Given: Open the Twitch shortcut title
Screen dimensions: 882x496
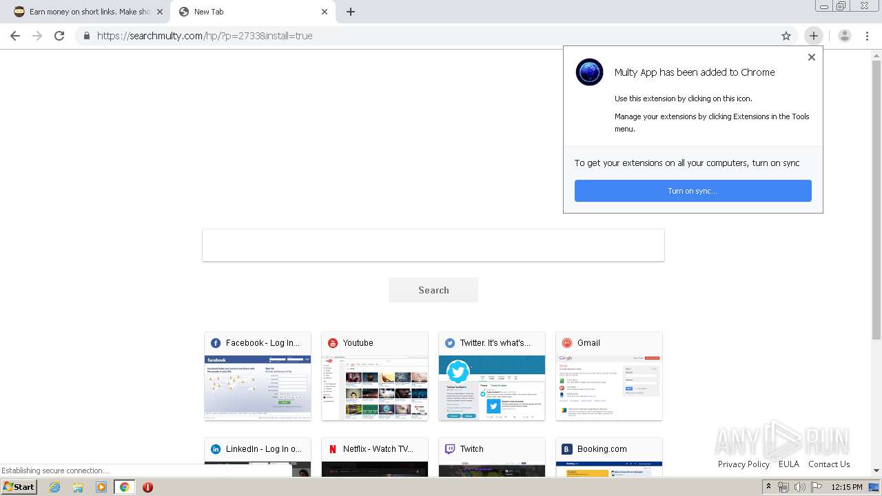Looking at the screenshot, I should tap(472, 449).
